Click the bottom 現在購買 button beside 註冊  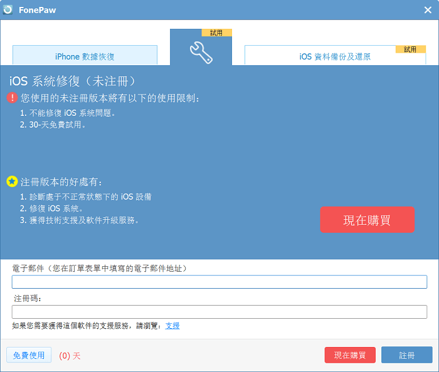pyautogui.click(x=350, y=355)
